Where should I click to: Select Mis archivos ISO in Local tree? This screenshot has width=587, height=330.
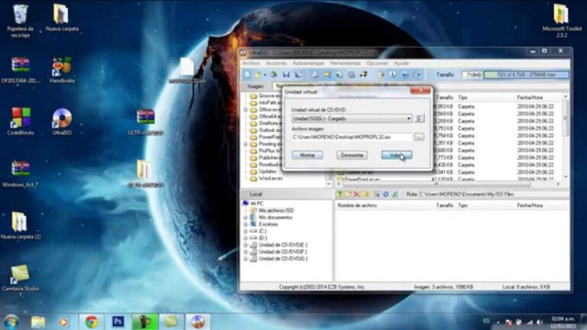click(x=276, y=211)
